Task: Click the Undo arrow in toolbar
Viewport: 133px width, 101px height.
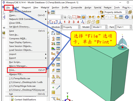Action: point(108,17)
